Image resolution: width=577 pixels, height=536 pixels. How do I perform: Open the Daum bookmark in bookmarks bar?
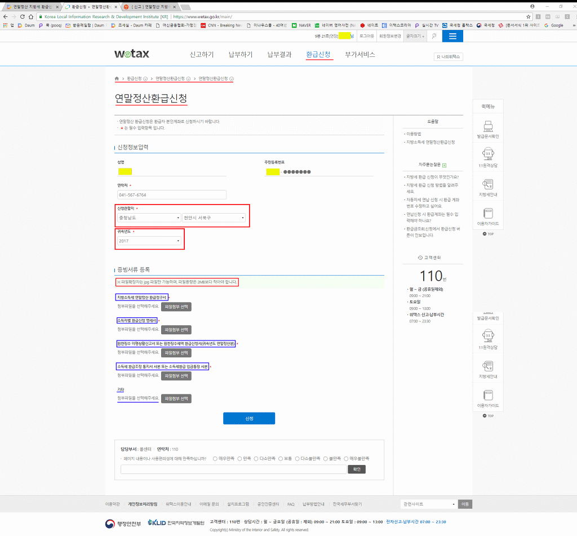26,25
